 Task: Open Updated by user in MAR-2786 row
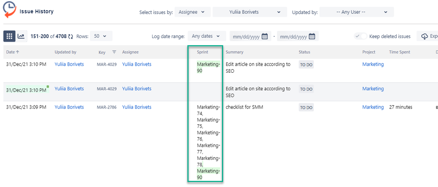coord(69,107)
